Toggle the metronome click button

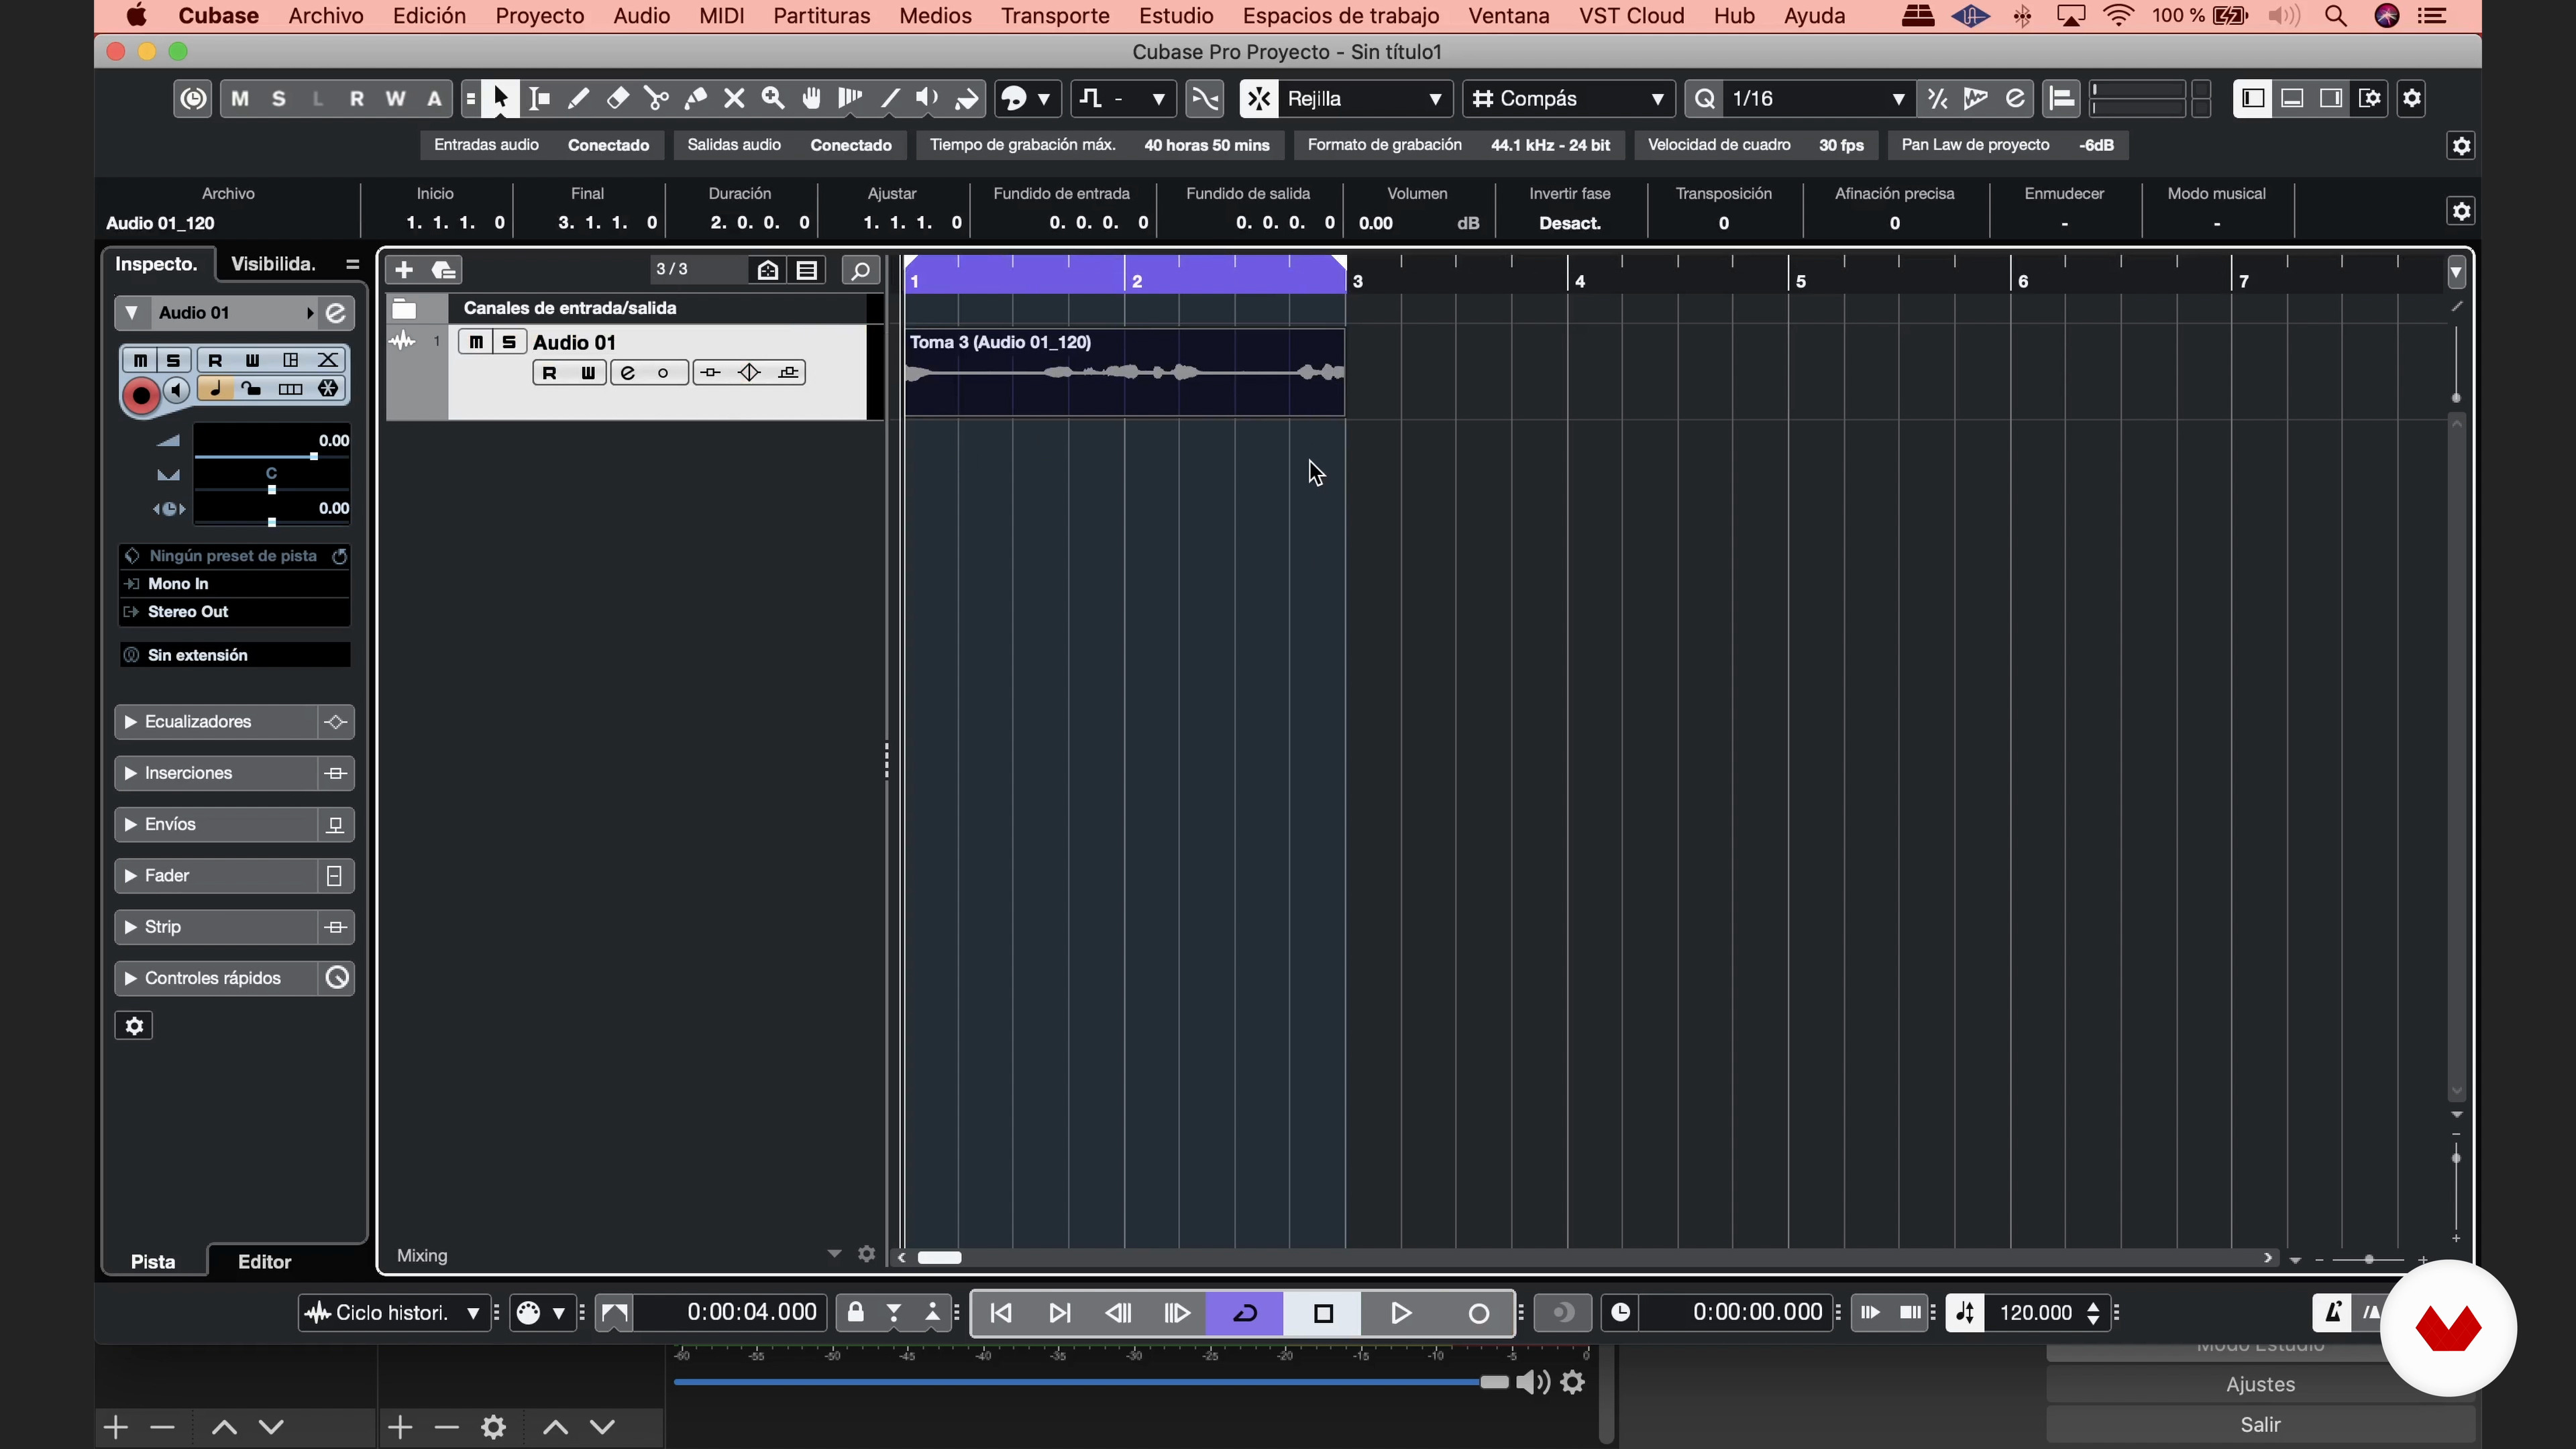(x=2332, y=1313)
